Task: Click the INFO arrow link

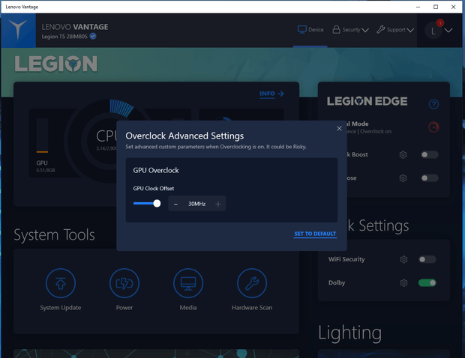Action: pos(271,94)
